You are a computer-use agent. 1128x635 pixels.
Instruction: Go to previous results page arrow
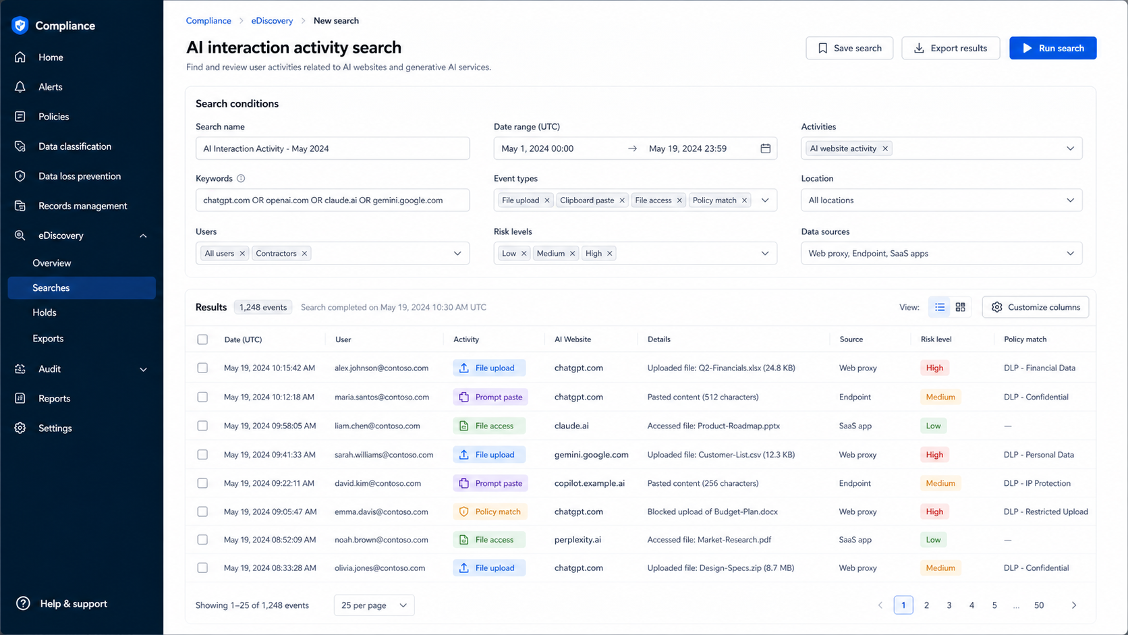click(880, 605)
